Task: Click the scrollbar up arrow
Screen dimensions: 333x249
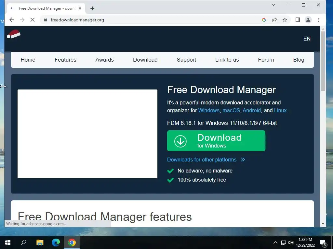Action: tap(323, 29)
